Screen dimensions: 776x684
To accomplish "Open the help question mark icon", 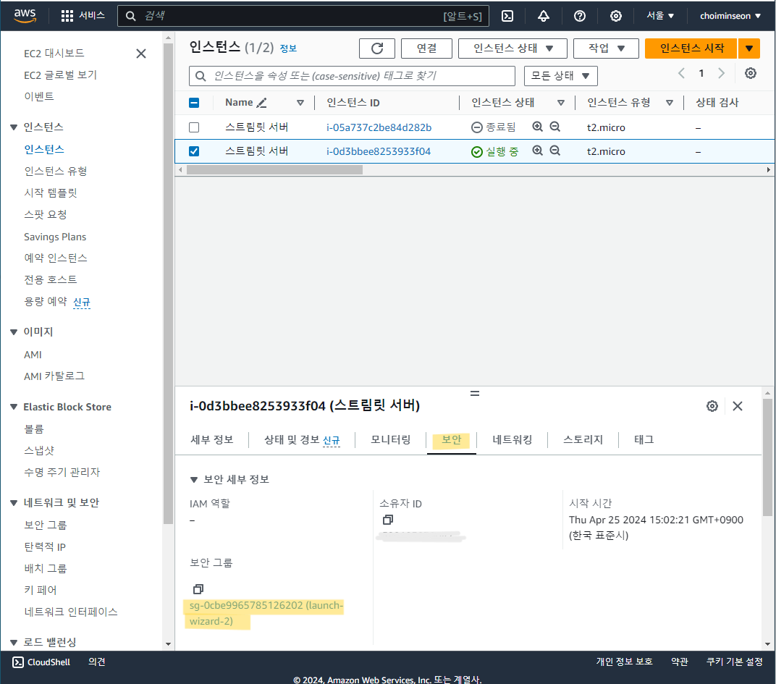I will (x=580, y=16).
